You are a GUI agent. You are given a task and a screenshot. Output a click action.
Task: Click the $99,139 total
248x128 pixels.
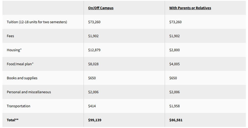click(94, 120)
